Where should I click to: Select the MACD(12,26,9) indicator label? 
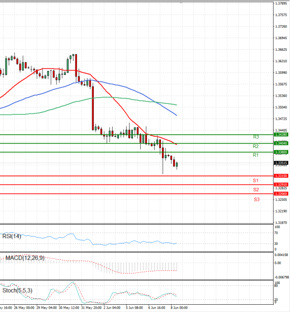[x=24, y=258]
